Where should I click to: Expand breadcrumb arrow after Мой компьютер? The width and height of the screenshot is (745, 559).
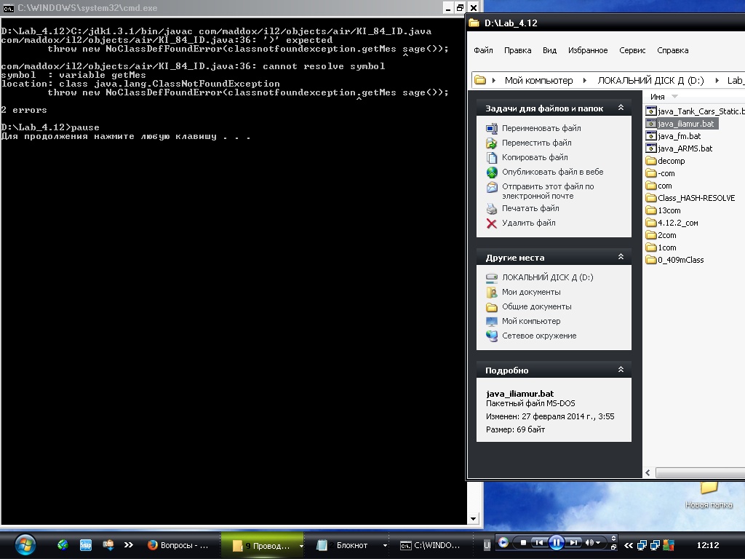pyautogui.click(x=585, y=80)
